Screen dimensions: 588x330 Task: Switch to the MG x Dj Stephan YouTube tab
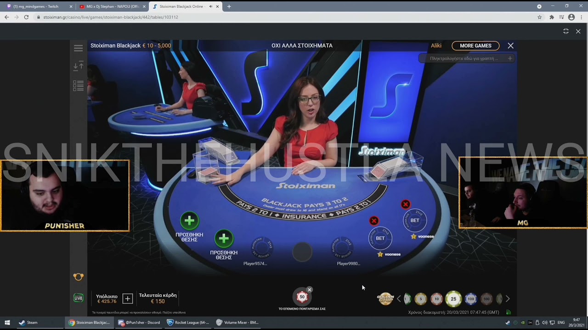113,6
